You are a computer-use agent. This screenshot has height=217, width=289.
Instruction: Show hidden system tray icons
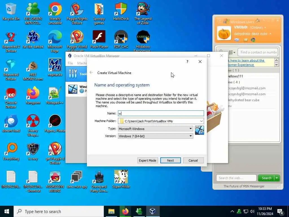click(x=232, y=211)
